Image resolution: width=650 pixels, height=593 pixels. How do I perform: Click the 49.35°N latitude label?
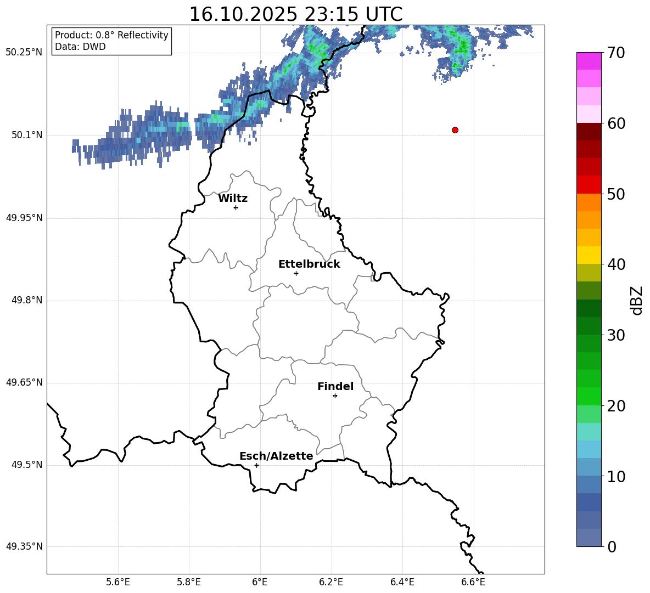24,546
